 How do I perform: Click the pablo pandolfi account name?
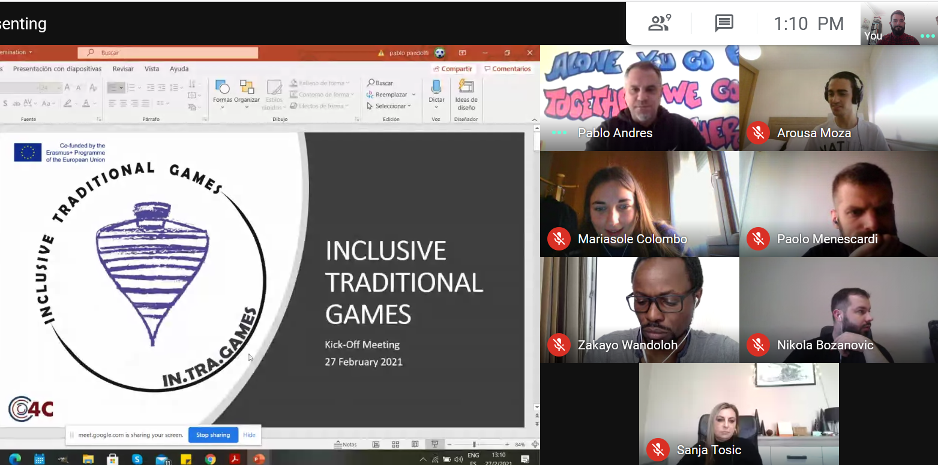[410, 53]
